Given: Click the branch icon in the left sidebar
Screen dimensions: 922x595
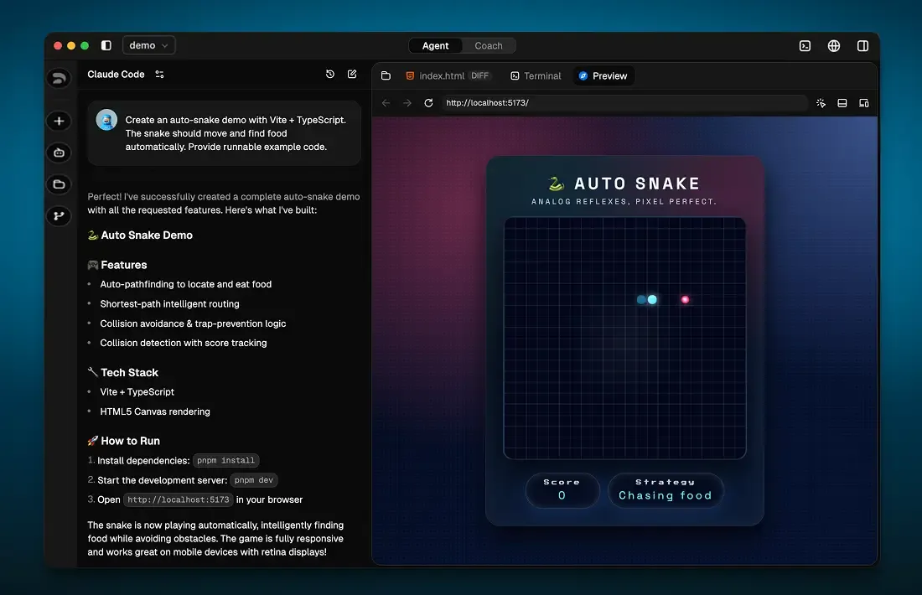Looking at the screenshot, I should click(59, 215).
